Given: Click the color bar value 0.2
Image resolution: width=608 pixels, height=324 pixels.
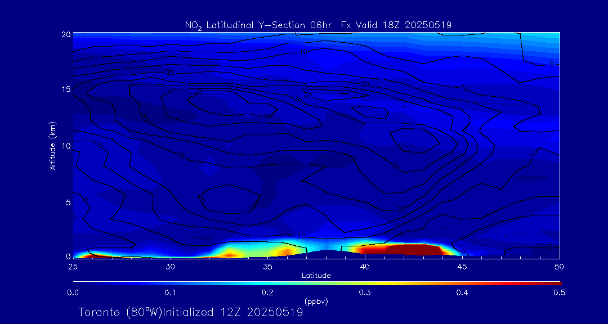Looking at the screenshot, I should [x=267, y=293].
